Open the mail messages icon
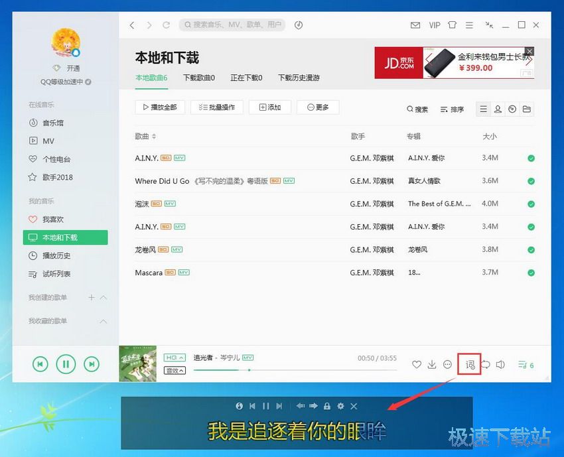The image size is (564, 457). (415, 25)
